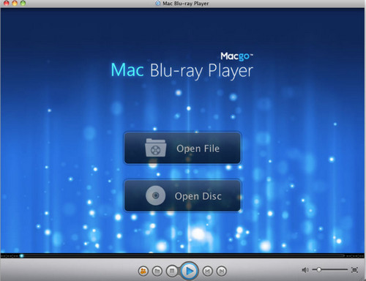Stop playback with the square stop button
This screenshot has height=281, width=366.
pos(172,271)
